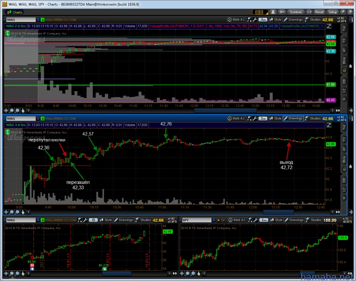Open edit studies flask icon on 3m chart
This screenshot has width=356, height=281.
(x=249, y=20)
